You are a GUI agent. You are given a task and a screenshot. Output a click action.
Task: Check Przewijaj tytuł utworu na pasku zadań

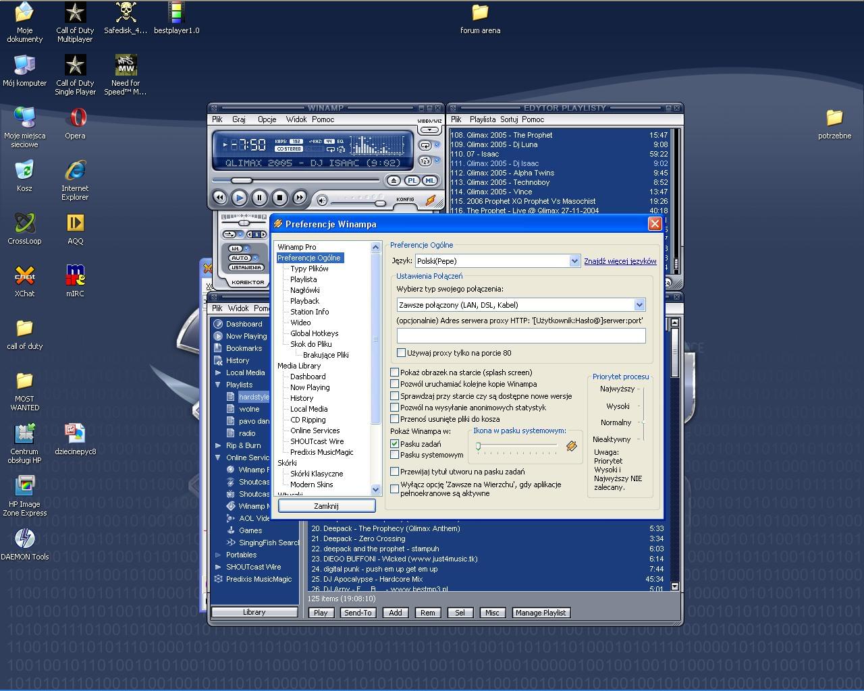pos(395,472)
